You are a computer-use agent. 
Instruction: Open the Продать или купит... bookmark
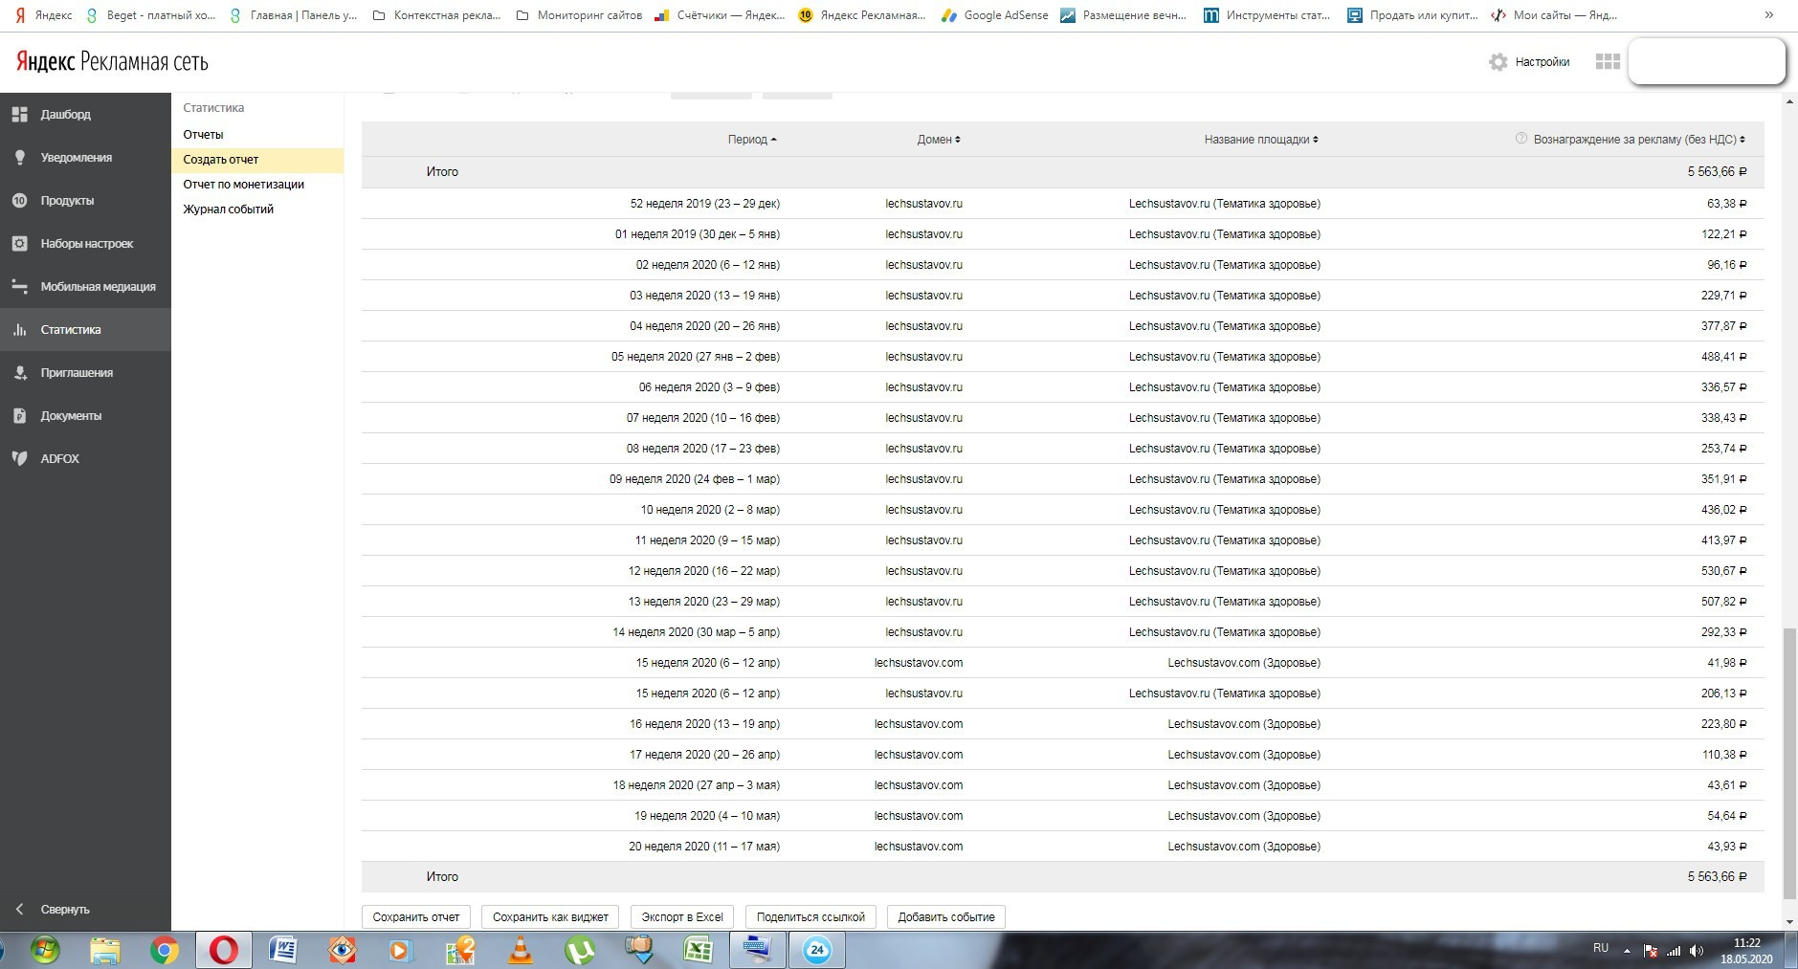[x=1411, y=15]
